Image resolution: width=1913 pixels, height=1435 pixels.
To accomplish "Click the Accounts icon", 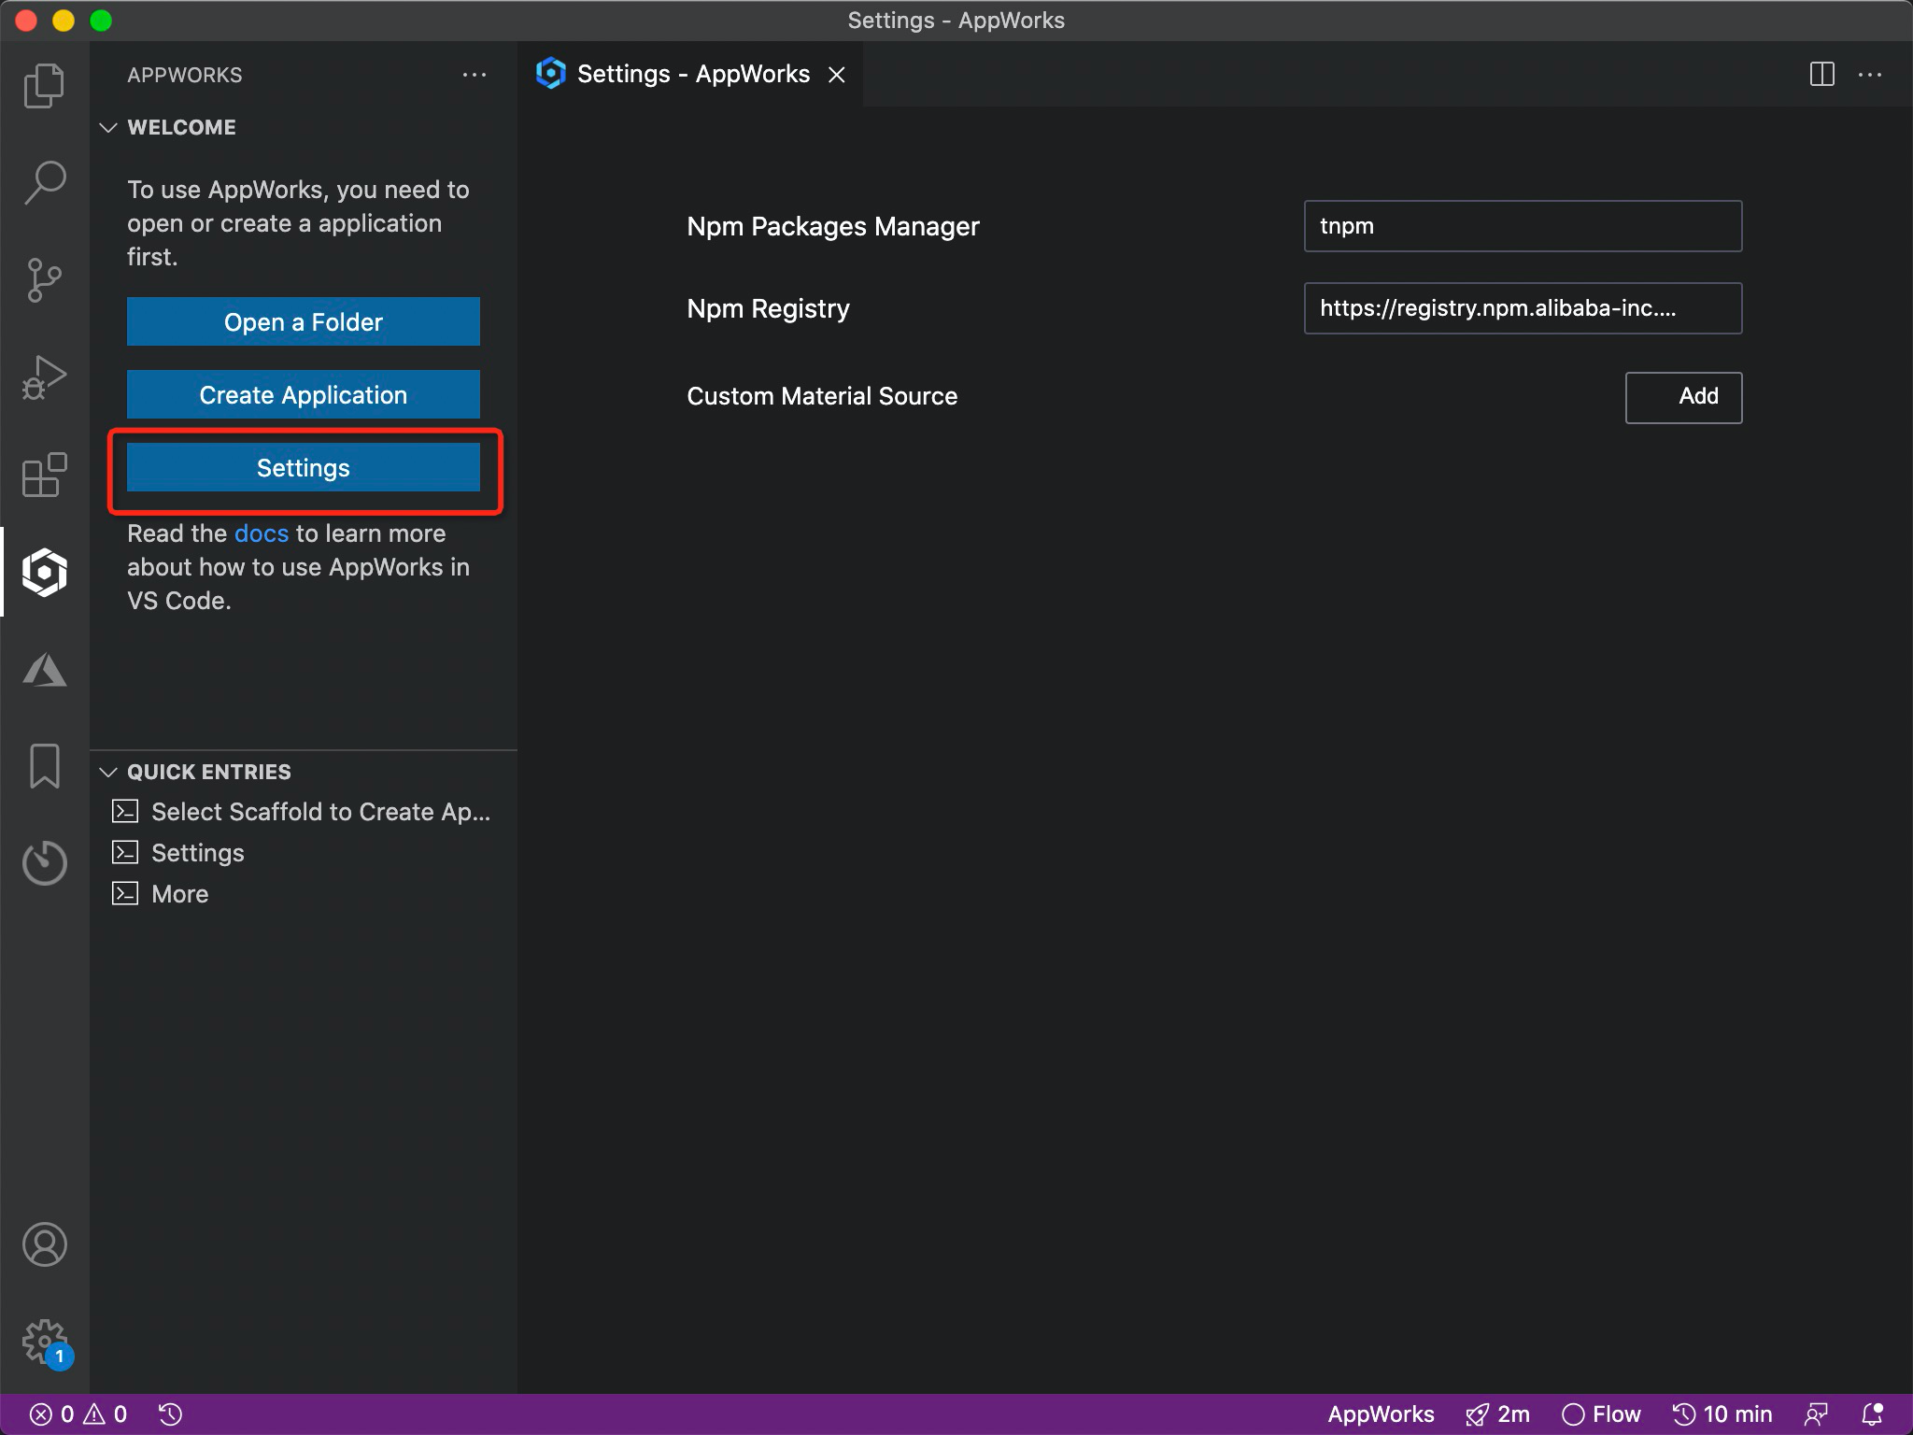I will (x=44, y=1244).
